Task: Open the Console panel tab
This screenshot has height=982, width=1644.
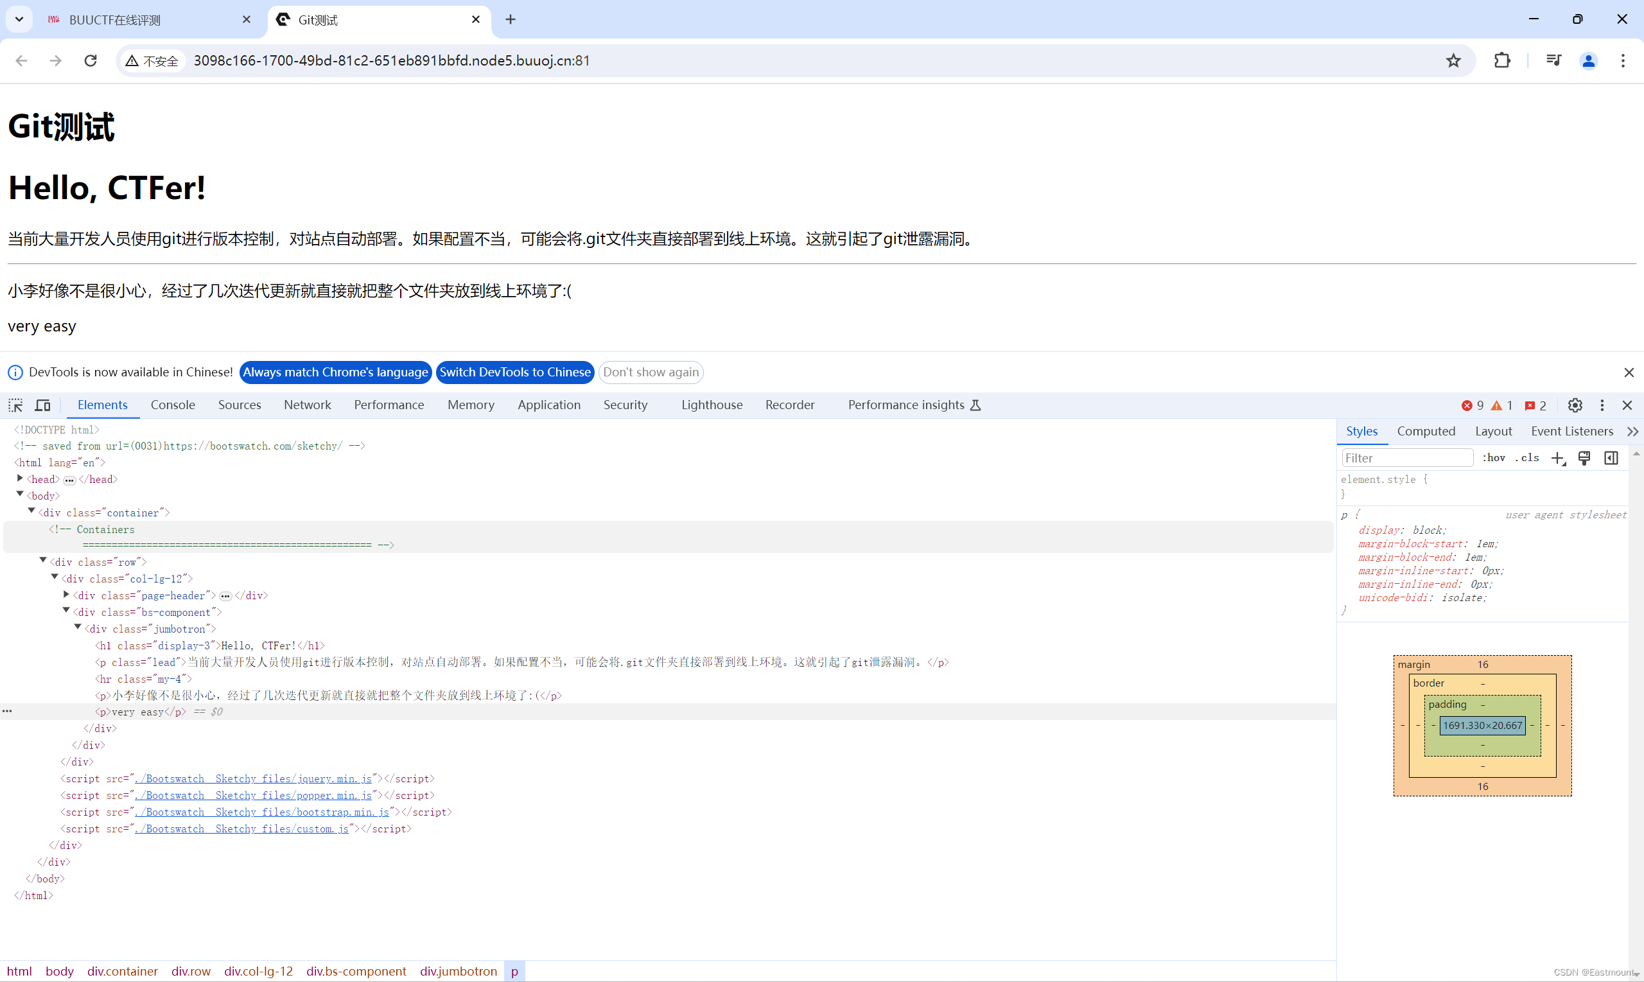Action: [171, 405]
